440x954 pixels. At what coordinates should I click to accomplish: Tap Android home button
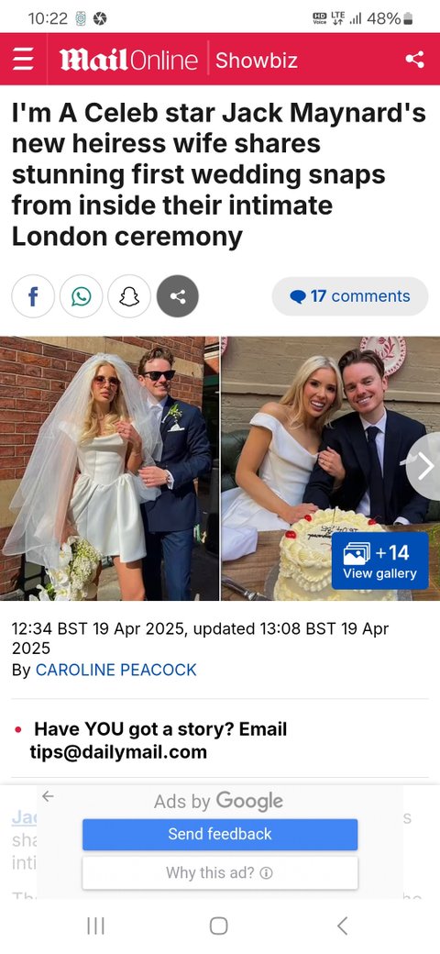click(219, 926)
